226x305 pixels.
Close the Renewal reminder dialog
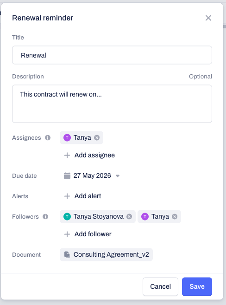[x=208, y=18]
